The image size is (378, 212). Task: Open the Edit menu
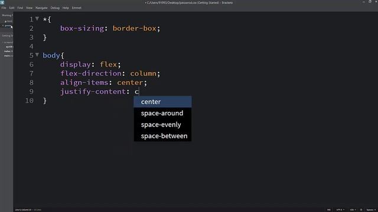pos(12,8)
